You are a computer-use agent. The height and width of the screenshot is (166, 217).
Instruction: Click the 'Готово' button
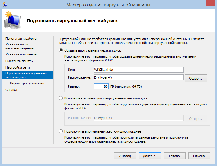pyautogui.click(x=174, y=156)
